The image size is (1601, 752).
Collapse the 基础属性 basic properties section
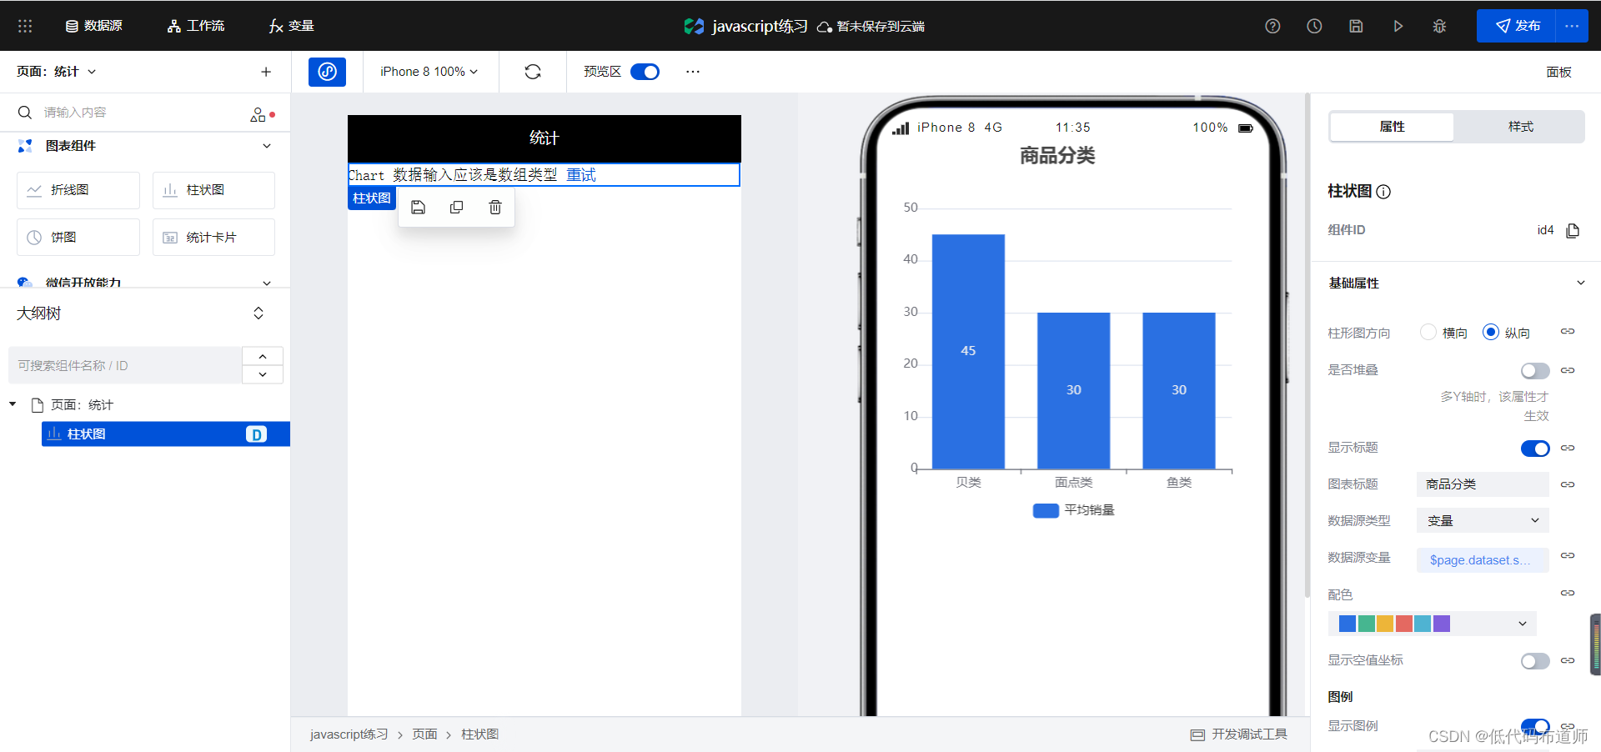point(1580,283)
